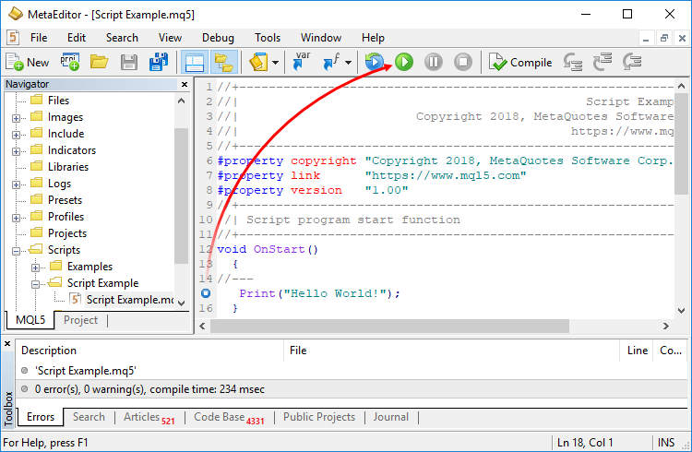Click the Line column header

637,351
